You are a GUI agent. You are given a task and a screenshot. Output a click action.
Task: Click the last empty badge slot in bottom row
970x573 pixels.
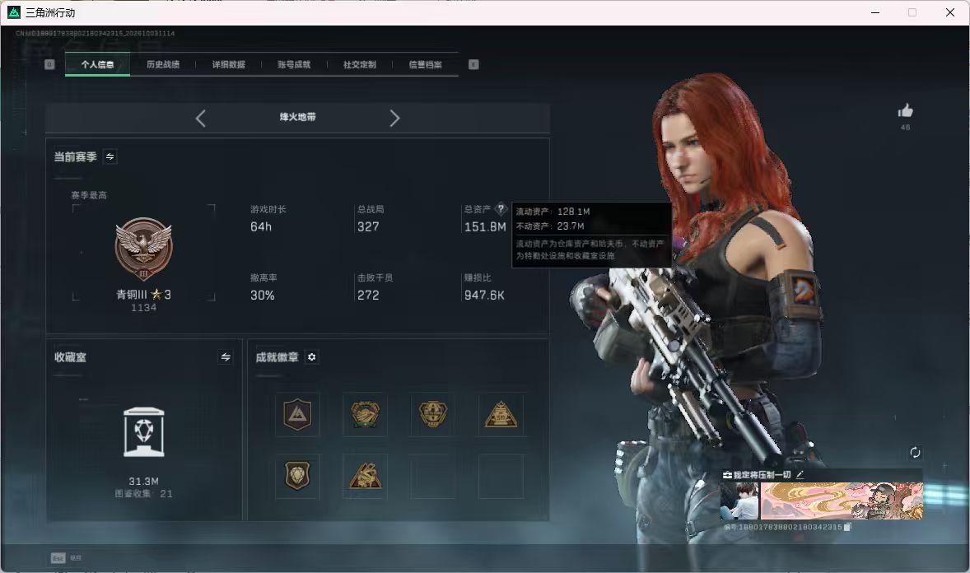501,476
